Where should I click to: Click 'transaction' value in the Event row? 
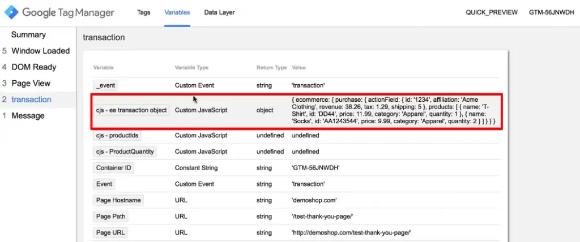308,184
